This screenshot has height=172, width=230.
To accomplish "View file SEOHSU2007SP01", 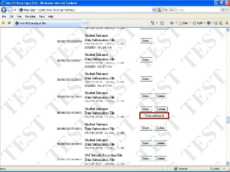I will [146, 128].
